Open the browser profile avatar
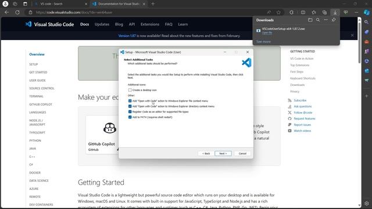 coord(5,4)
